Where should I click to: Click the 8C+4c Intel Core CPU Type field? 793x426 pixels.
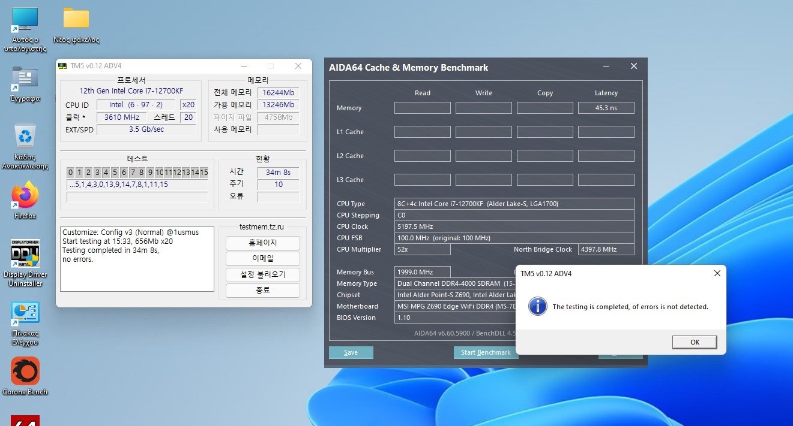pos(514,204)
